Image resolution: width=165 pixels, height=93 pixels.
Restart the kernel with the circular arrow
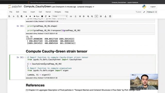tap(46, 16)
